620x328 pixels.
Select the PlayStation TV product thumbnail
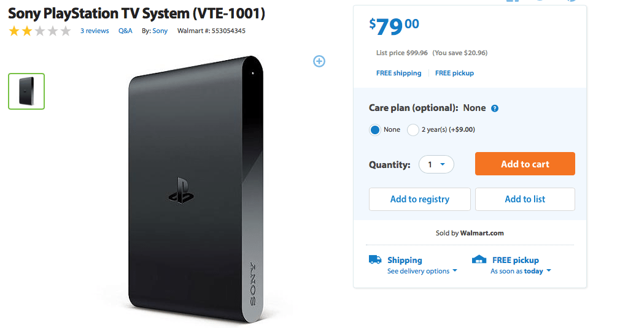point(26,91)
